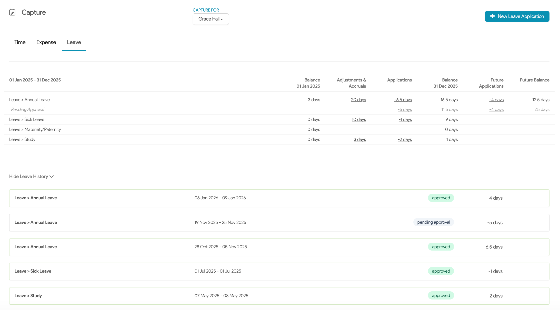560x310 pixels.
Task: Collapse leave history using the chevron
Action: click(x=52, y=177)
